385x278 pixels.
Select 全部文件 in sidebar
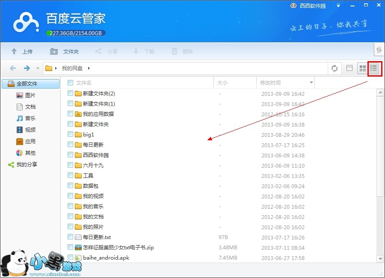[x=31, y=84]
